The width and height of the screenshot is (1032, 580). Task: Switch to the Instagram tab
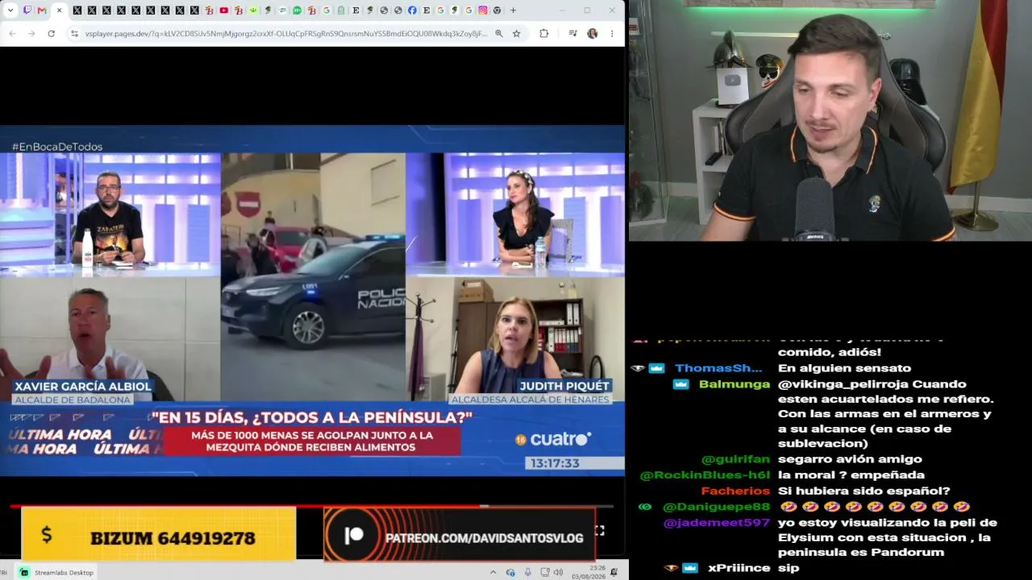(483, 10)
